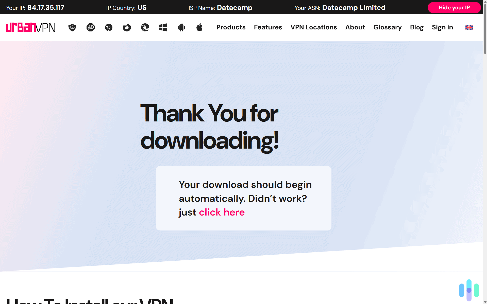The height and width of the screenshot is (304, 487).
Task: Click the ad blocker icon
Action: click(x=91, y=27)
